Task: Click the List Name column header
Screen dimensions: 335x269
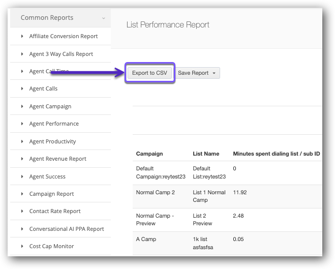Action: click(206, 154)
